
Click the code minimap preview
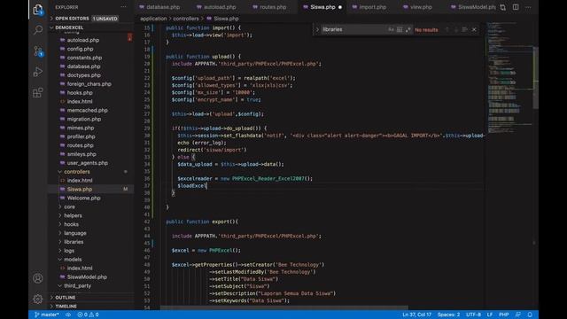(x=509, y=78)
